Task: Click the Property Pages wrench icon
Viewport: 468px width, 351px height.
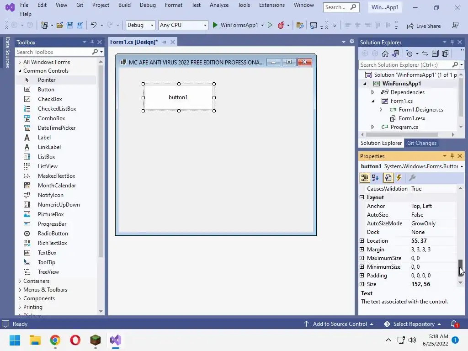Action: point(412,178)
